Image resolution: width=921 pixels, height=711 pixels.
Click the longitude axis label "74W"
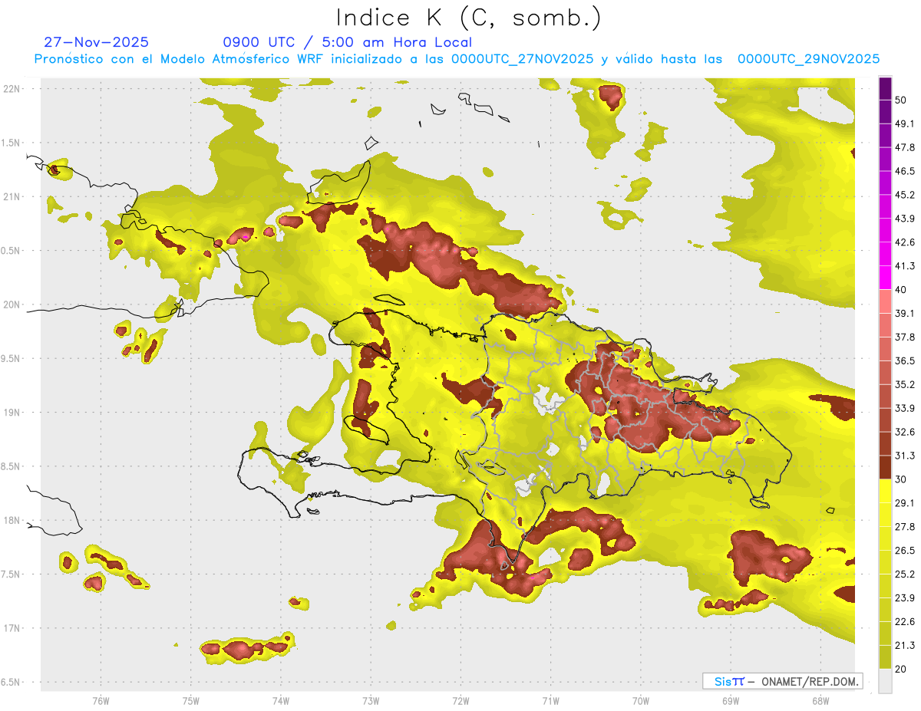click(281, 701)
